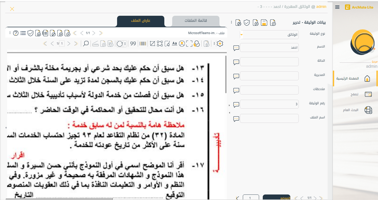Viewport: 378px width, 200px height.
Task: Click the rotate page icon in viewer toolbar
Action: 120,44
